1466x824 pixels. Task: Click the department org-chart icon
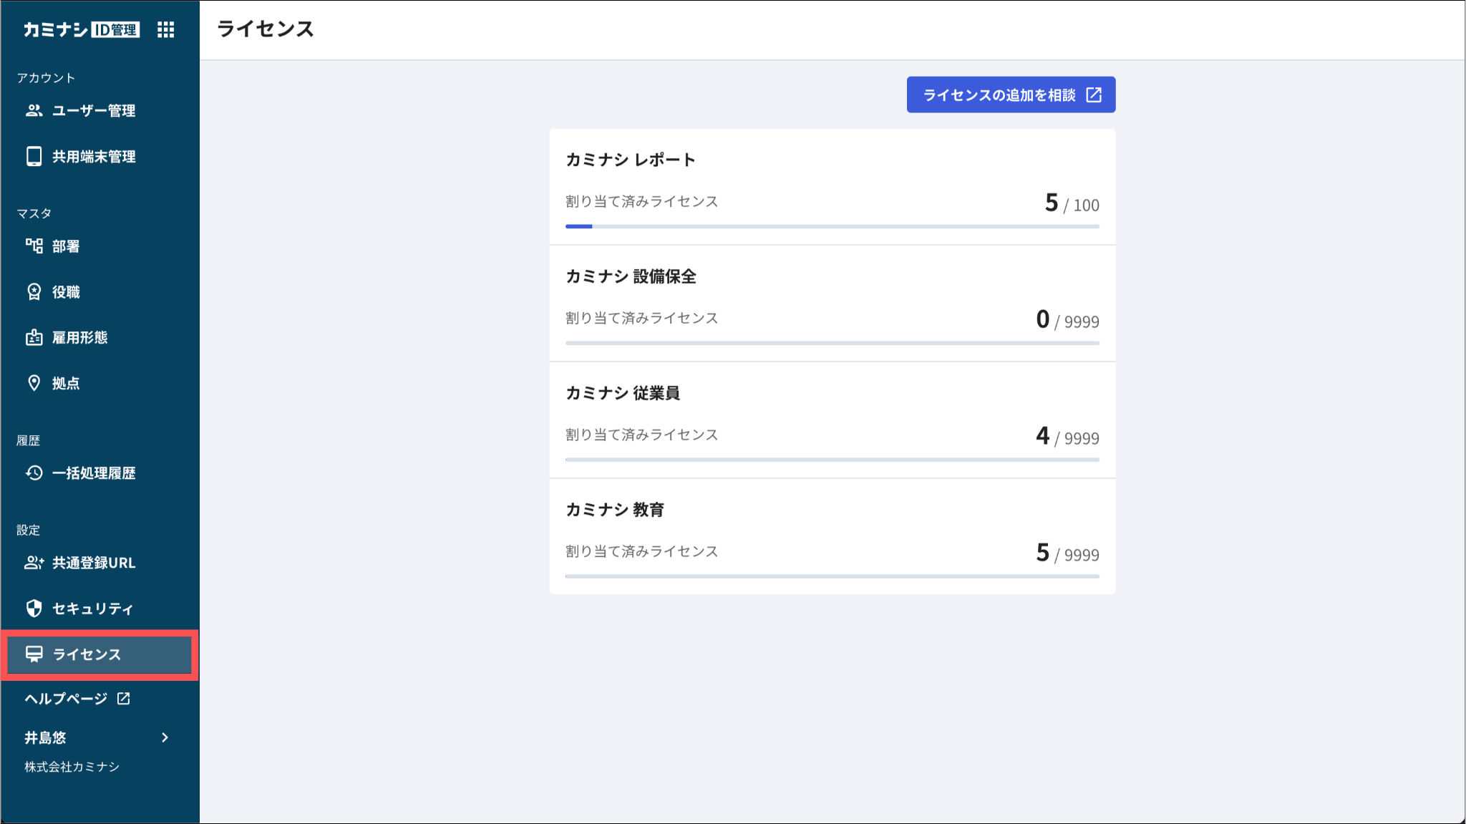click(34, 246)
